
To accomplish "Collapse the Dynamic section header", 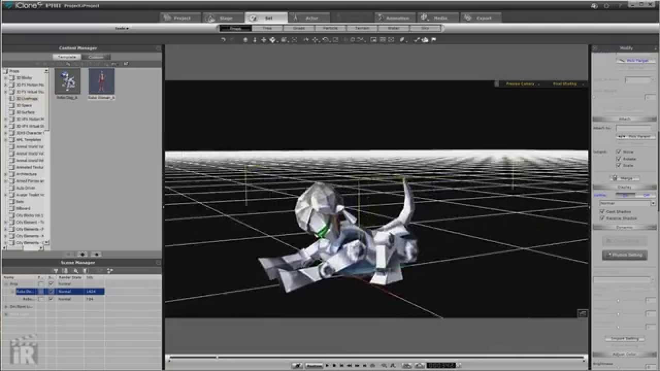I will [624, 227].
